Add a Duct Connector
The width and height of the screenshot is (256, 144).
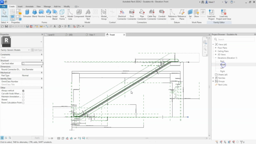click(132, 15)
